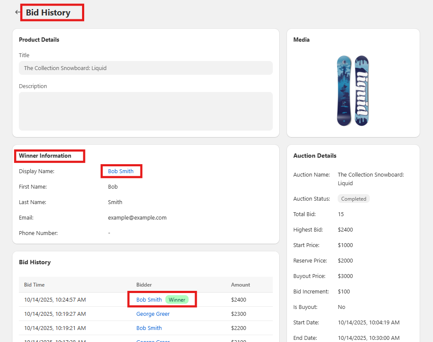Click the 10:24:57 AM bid time entry
Viewport: 433px width, 342px height.
coord(55,299)
